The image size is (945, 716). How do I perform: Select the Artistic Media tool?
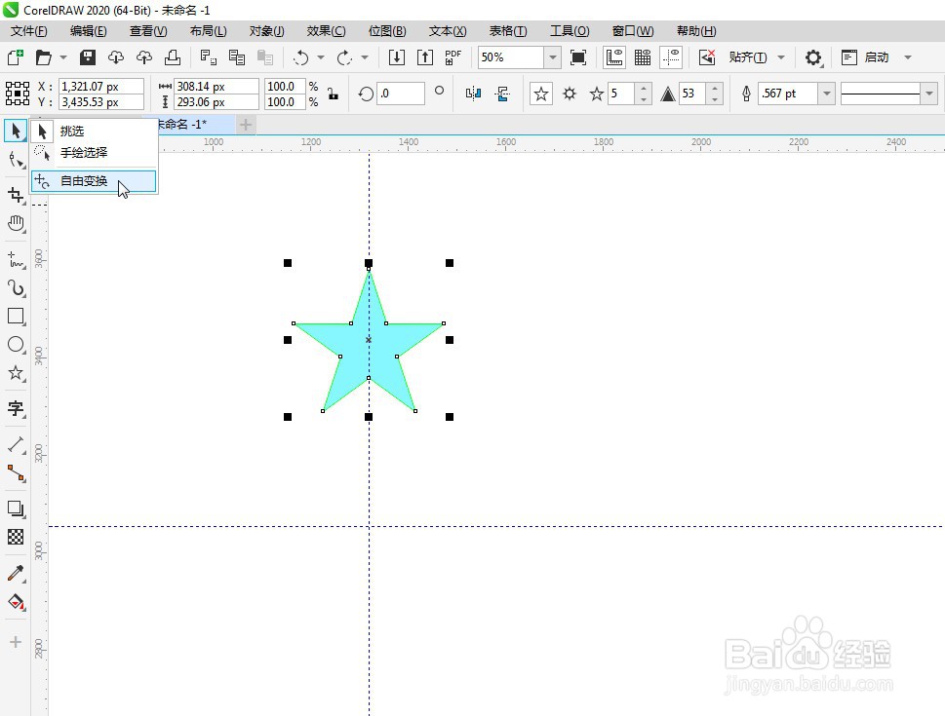(x=16, y=288)
